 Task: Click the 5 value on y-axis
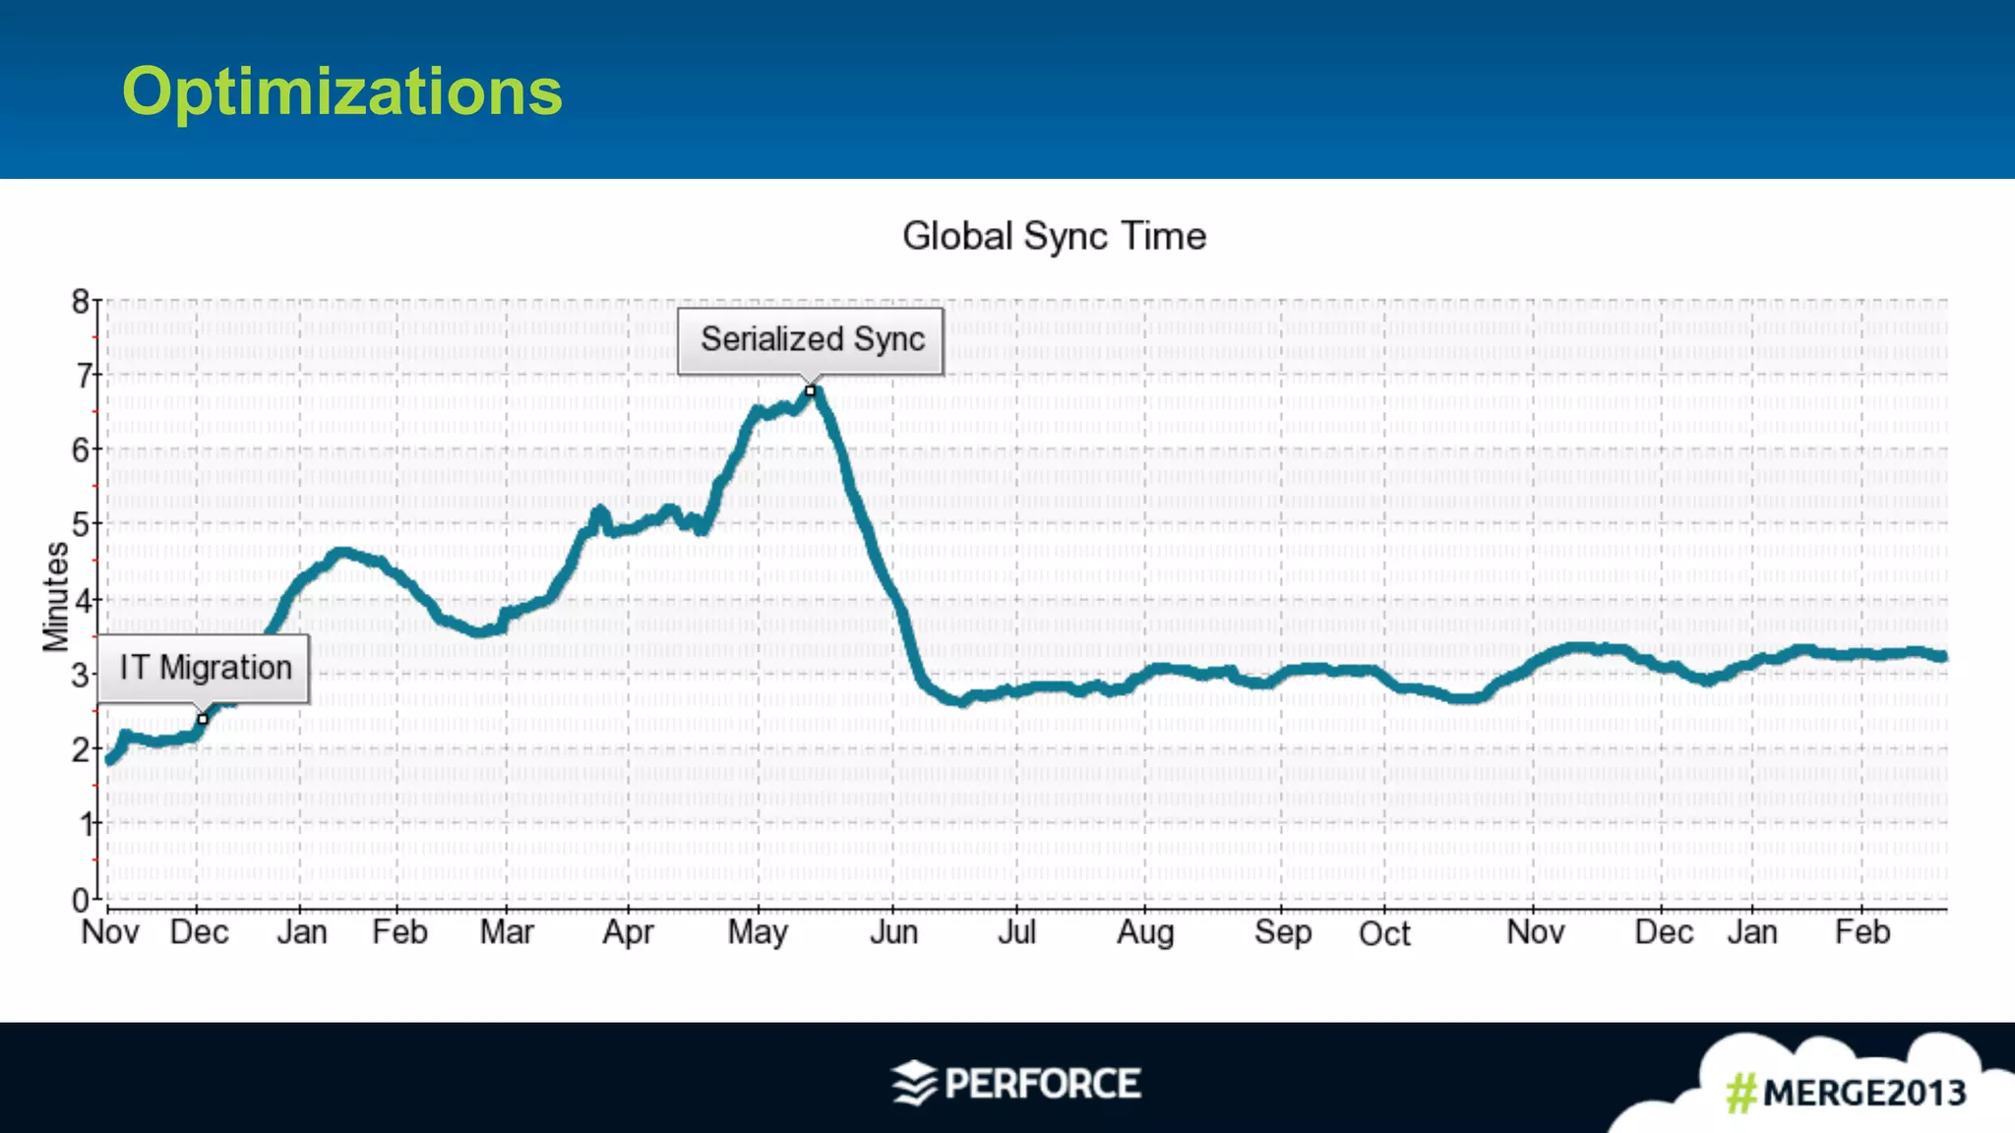[80, 524]
